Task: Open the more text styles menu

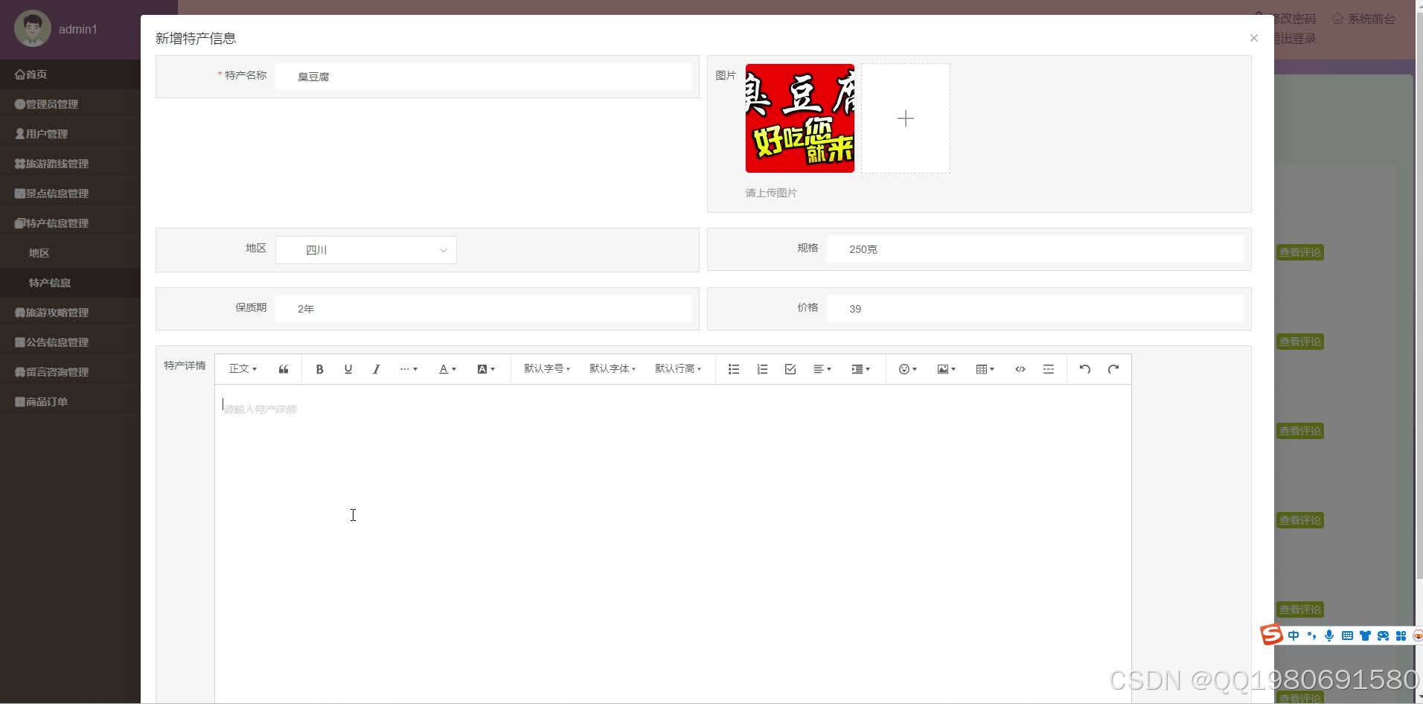Action: pyautogui.click(x=409, y=369)
